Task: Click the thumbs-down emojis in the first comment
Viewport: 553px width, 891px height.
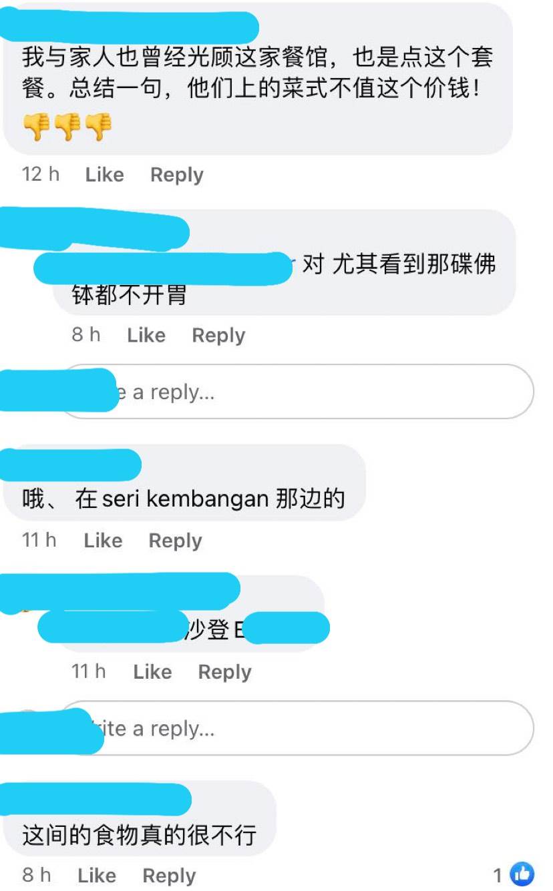Action: 67,126
